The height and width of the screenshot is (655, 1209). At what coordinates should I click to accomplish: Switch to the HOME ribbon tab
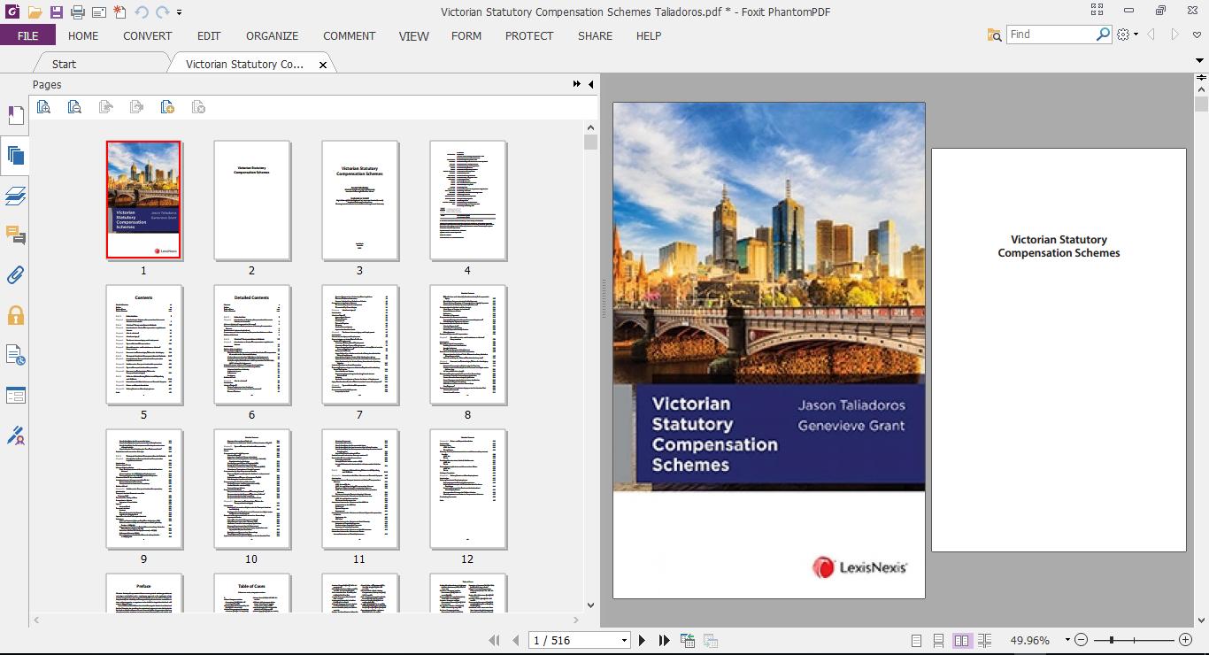pos(83,35)
